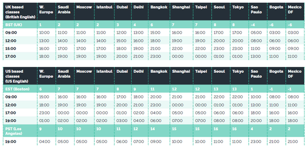Select Bogota's 16:00 cell in EST 17:00 row
Viewport: 308px width, 148px height.
[274, 113]
